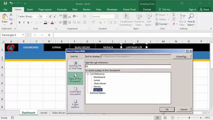Switch to the Insert ribbon tab
The image size is (213, 120).
tap(30, 10)
